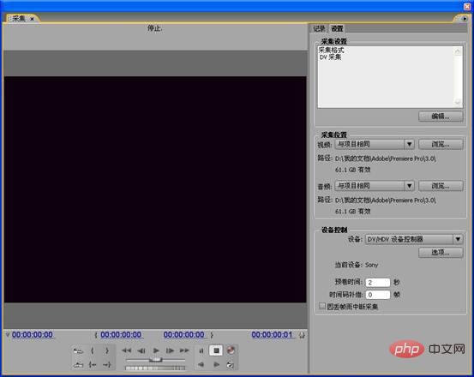Toggle the Scene Detect button
The image size is (474, 377).
[231, 365]
